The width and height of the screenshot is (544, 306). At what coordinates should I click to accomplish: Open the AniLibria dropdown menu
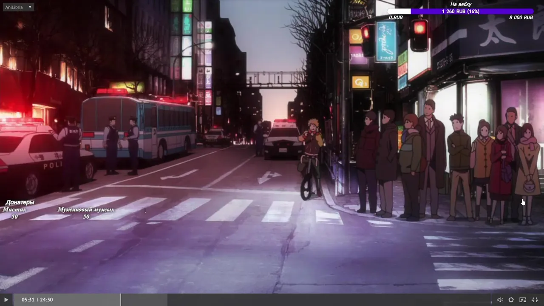[18, 7]
